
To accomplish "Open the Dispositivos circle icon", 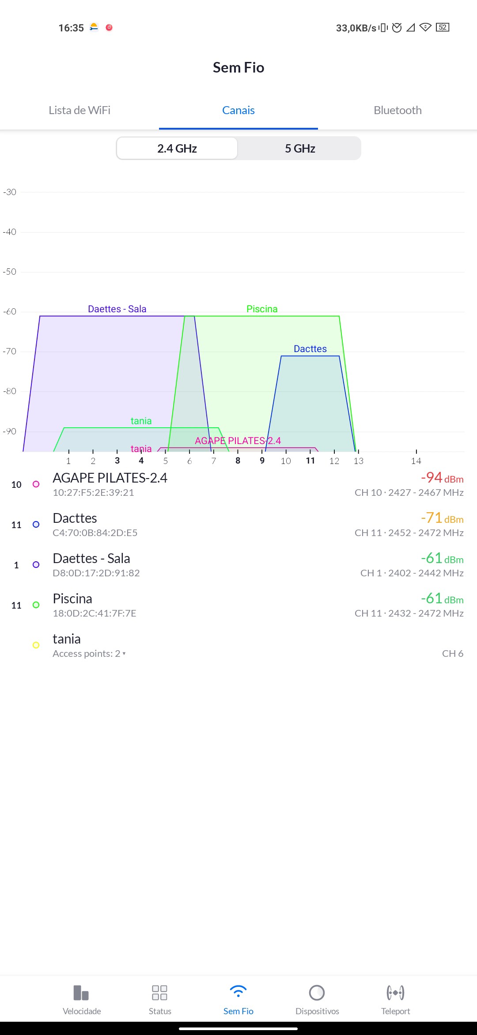I will click(317, 993).
